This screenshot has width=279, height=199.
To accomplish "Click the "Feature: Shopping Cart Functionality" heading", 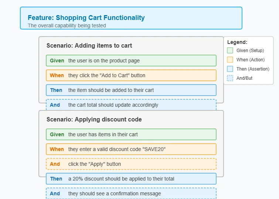I will pyautogui.click(x=86, y=18).
